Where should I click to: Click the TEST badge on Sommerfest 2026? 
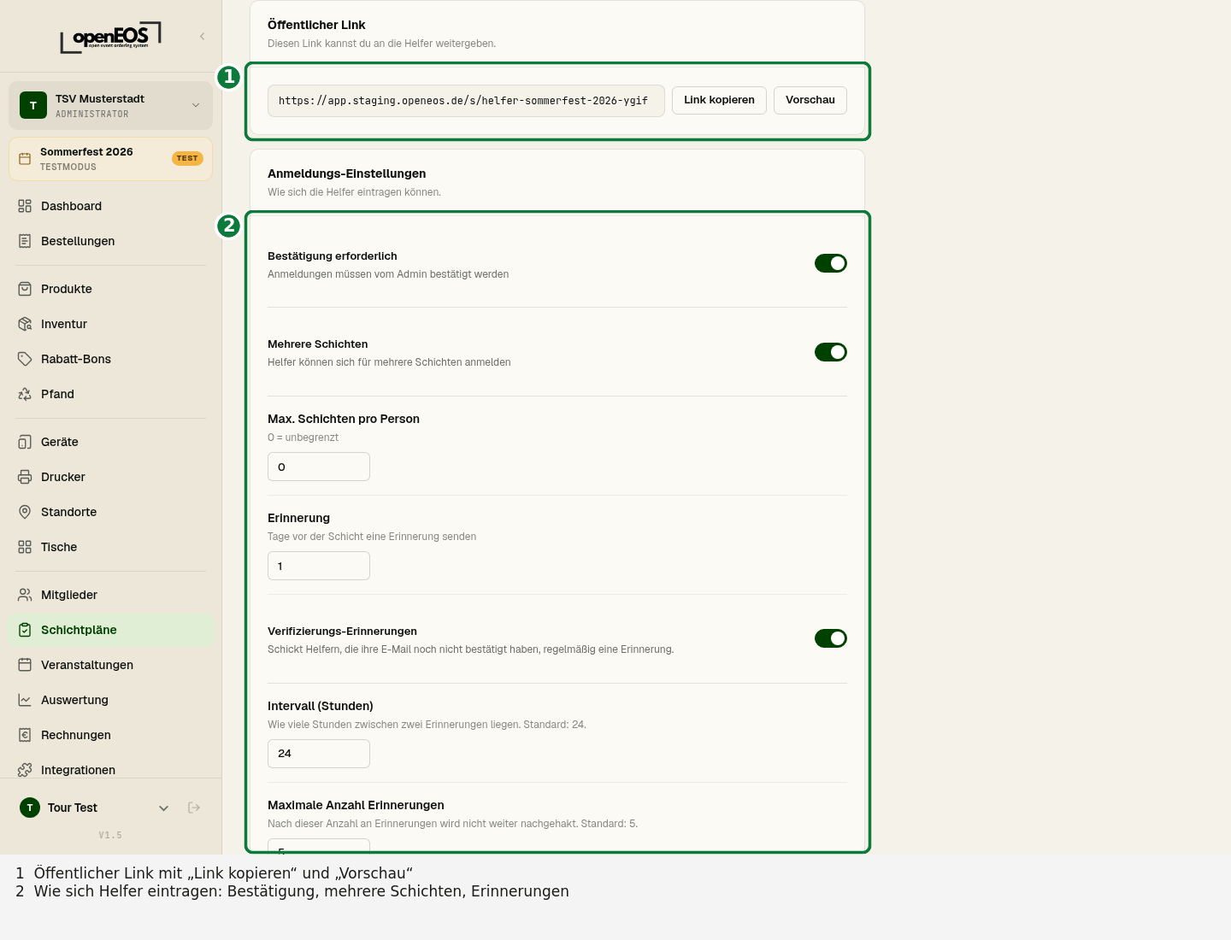pyautogui.click(x=187, y=158)
